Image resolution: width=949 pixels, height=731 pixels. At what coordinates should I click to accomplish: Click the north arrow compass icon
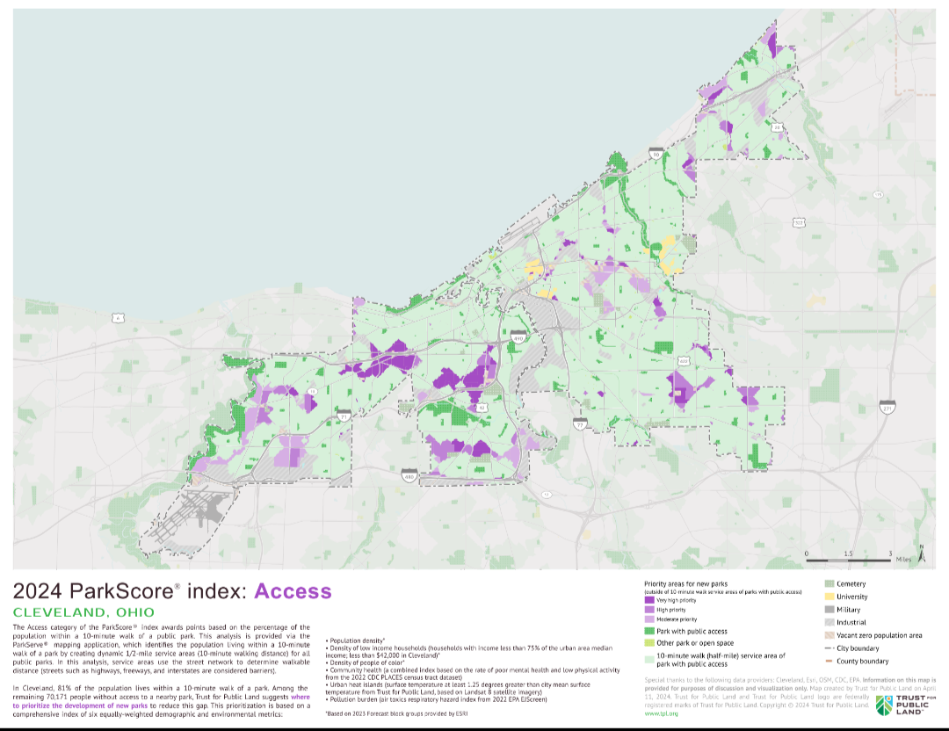coord(922,554)
